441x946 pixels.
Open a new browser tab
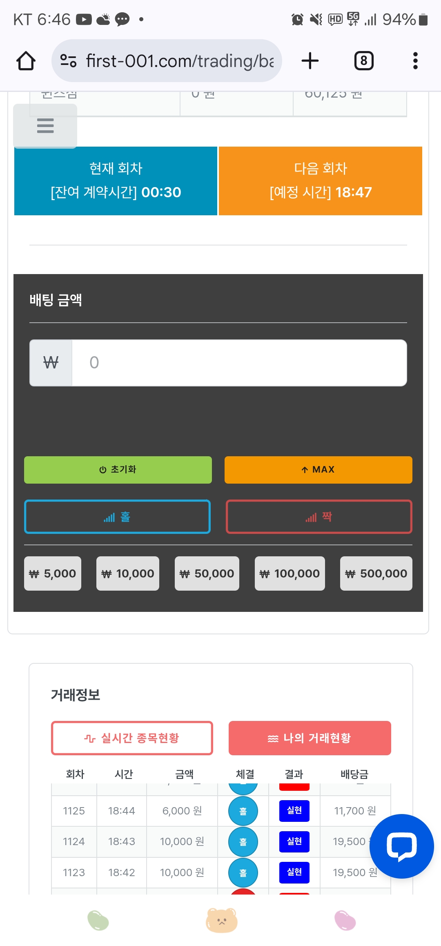point(310,61)
